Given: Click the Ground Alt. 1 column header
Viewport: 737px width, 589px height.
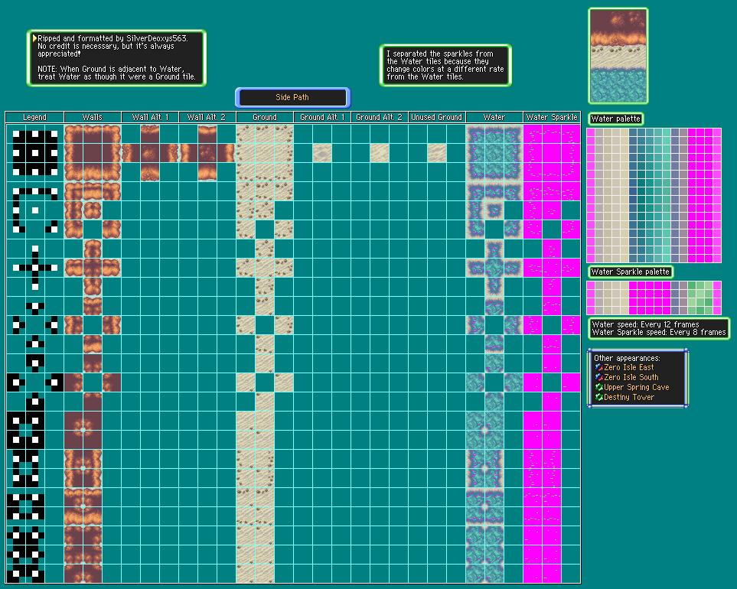Looking at the screenshot, I should click(322, 117).
